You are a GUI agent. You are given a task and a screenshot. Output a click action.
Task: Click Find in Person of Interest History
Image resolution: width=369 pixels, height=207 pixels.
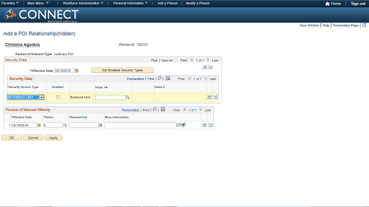[146, 110]
